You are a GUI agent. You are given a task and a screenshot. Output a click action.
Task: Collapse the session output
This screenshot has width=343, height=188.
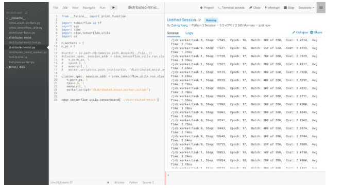(x=300, y=32)
